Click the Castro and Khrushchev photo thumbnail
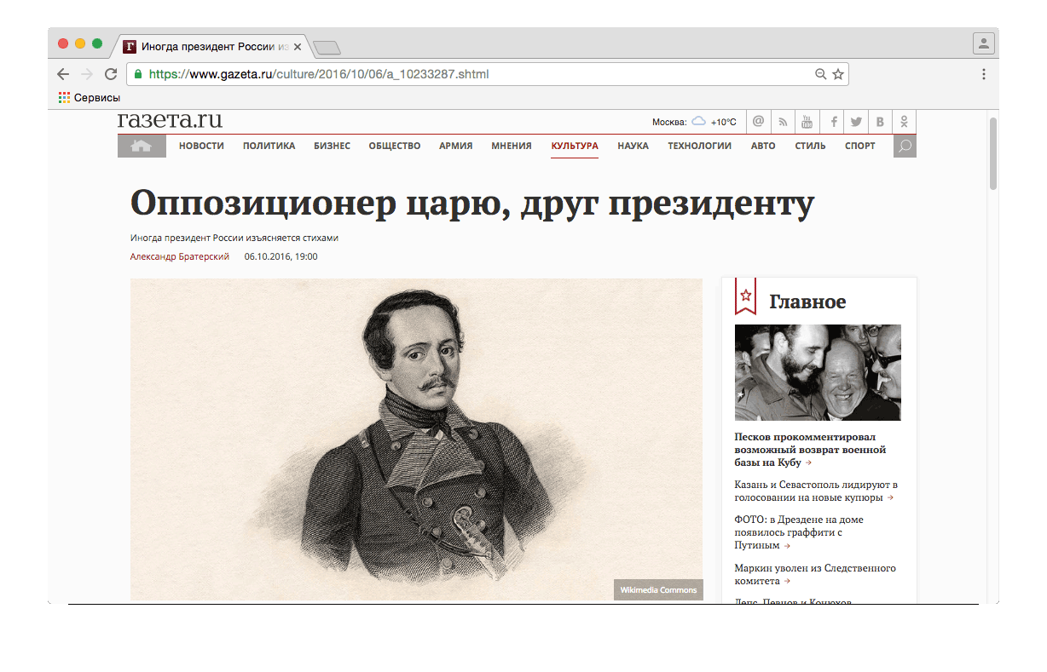Image resolution: width=1047 pixels, height=672 pixels. click(x=818, y=372)
